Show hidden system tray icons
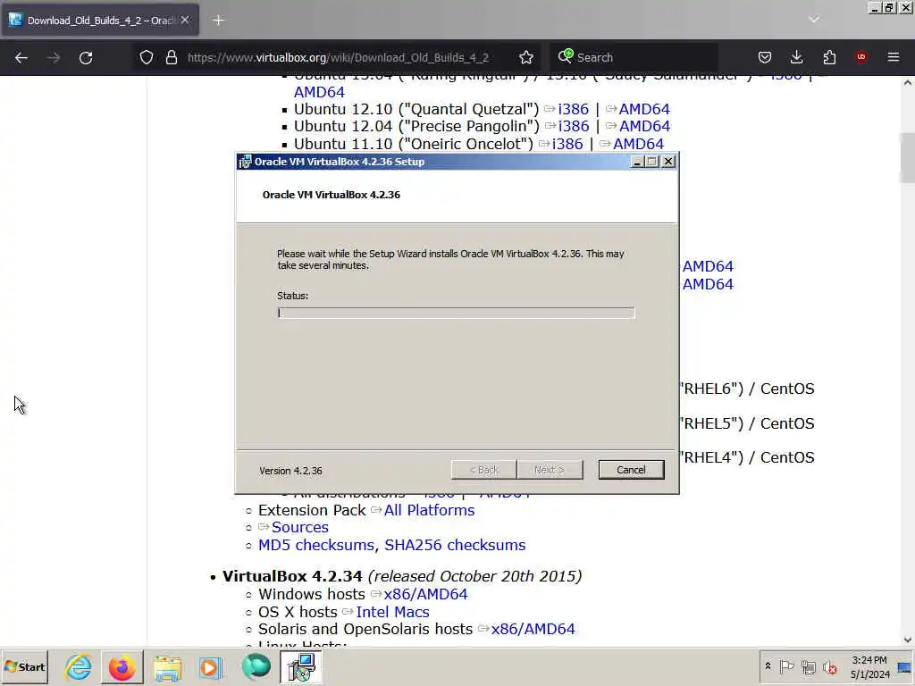915x686 pixels. click(x=768, y=666)
